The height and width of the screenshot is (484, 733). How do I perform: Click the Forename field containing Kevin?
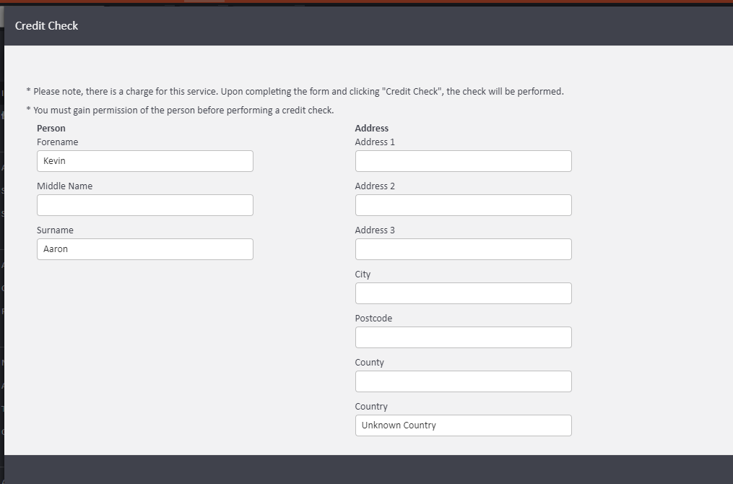pos(144,161)
